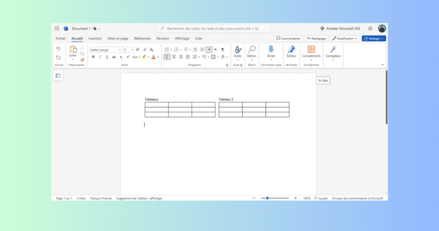Decrease paragraph indent
The height and width of the screenshot is (231, 439).
195,50
